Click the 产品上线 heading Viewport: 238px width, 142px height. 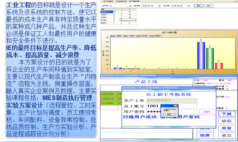146,82
